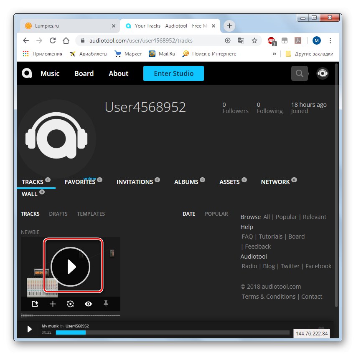Open the FAQ help link

click(247, 237)
